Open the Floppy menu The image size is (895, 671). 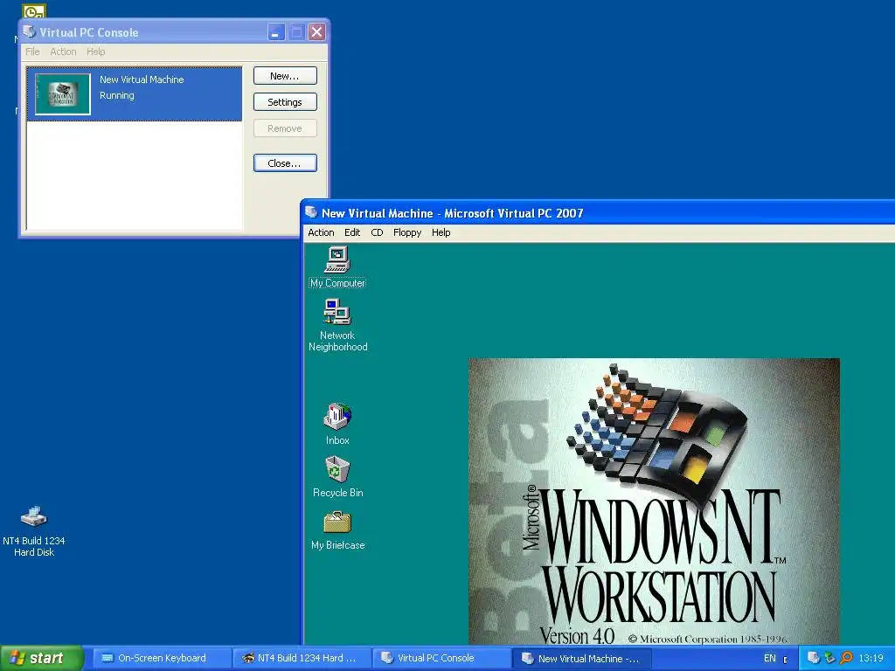(x=407, y=232)
